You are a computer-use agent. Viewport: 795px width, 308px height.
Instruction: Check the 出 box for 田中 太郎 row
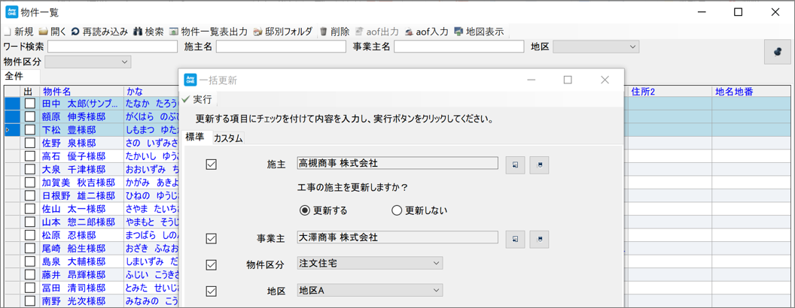[x=30, y=104]
